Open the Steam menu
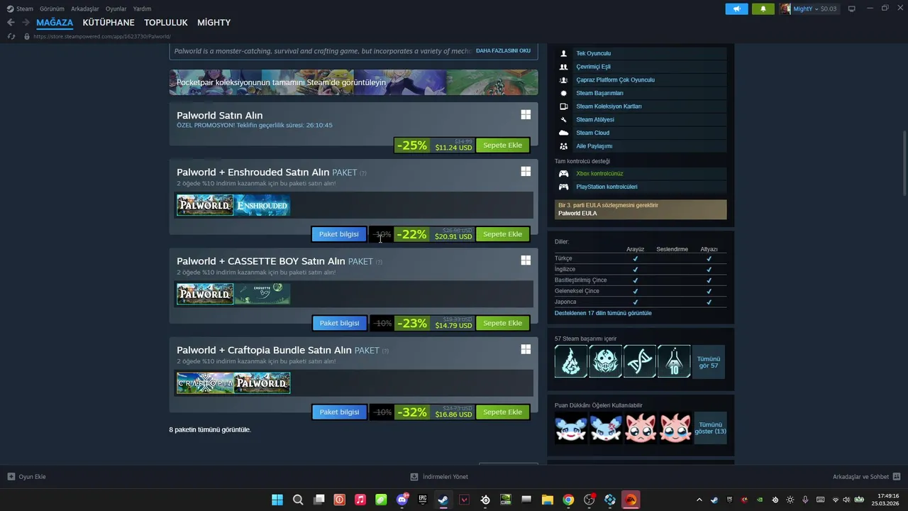The image size is (908, 511). click(21, 9)
